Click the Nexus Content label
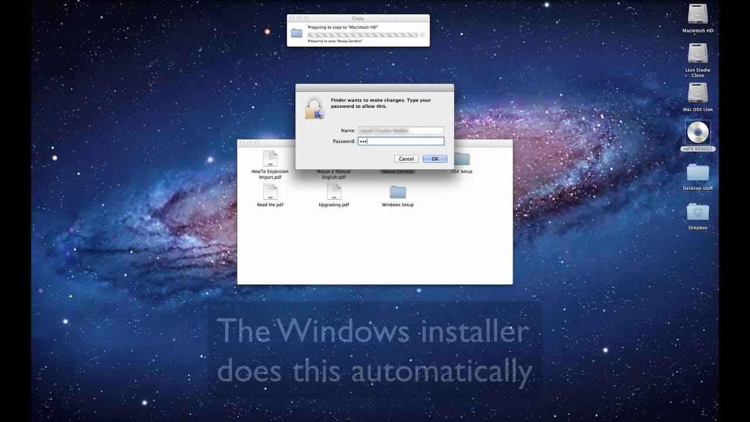750x422 pixels. click(398, 172)
